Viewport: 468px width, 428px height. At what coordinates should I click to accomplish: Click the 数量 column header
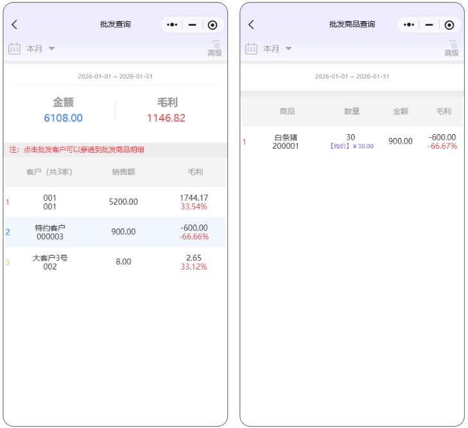(x=352, y=111)
